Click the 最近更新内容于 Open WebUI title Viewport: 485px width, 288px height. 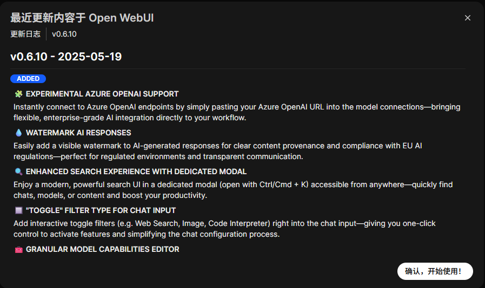tap(82, 18)
